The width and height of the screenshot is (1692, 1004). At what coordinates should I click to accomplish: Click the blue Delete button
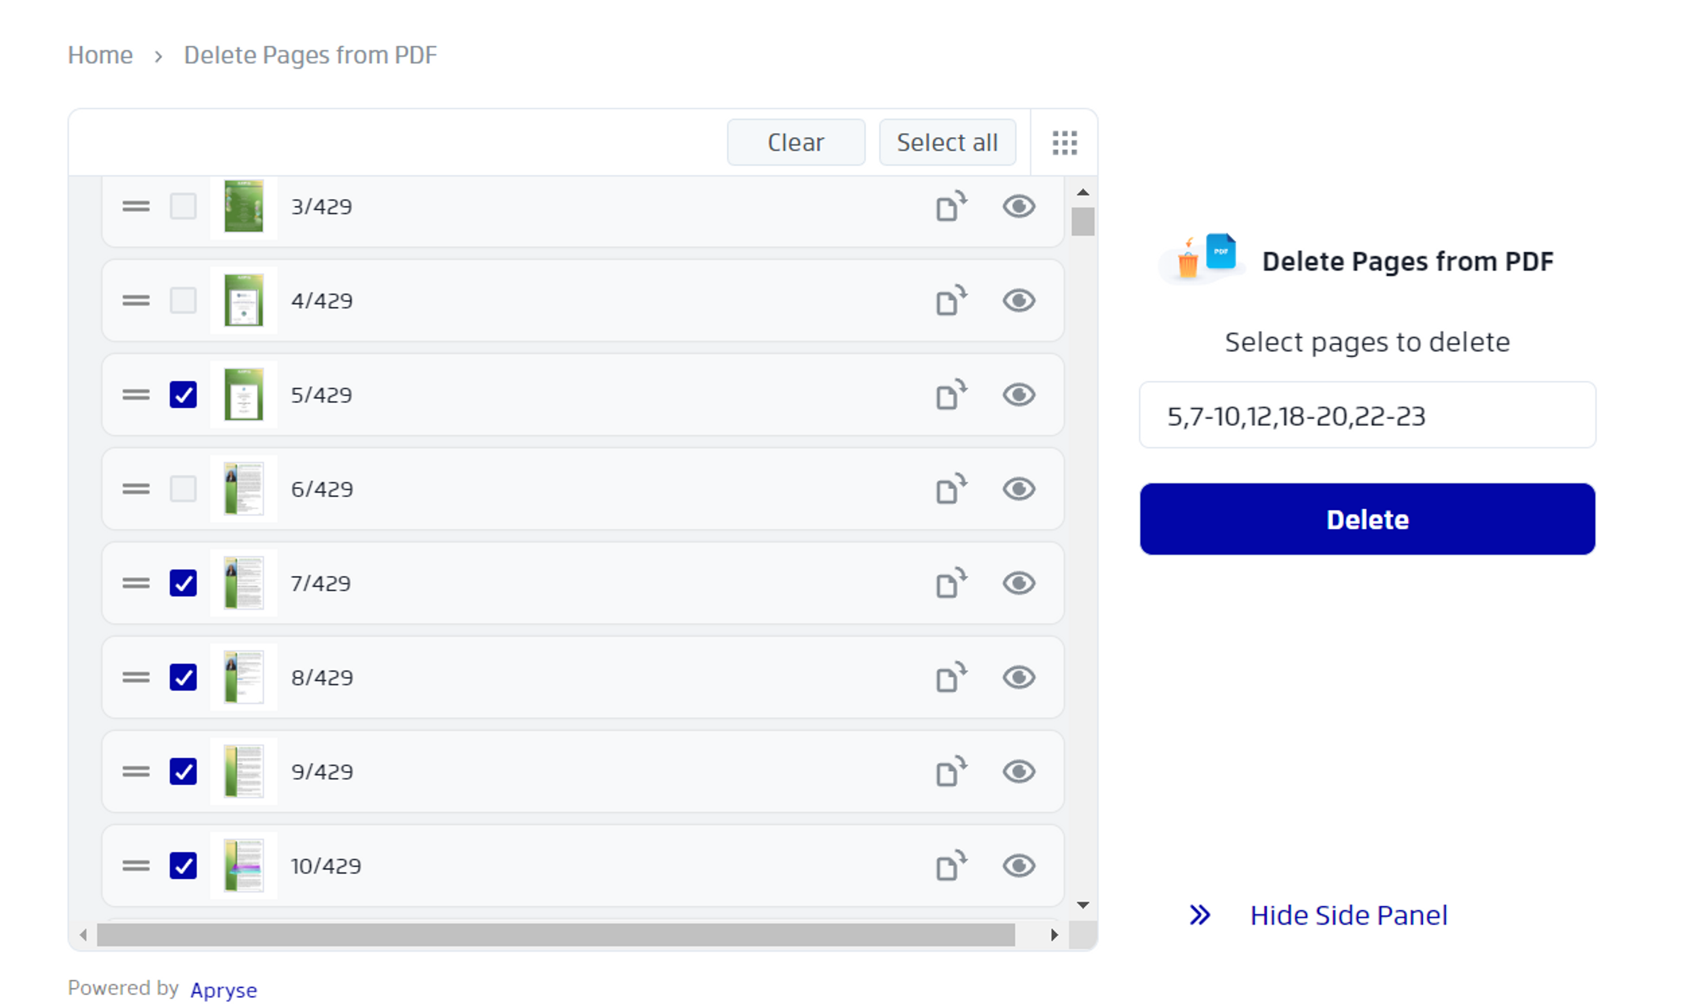pos(1366,519)
